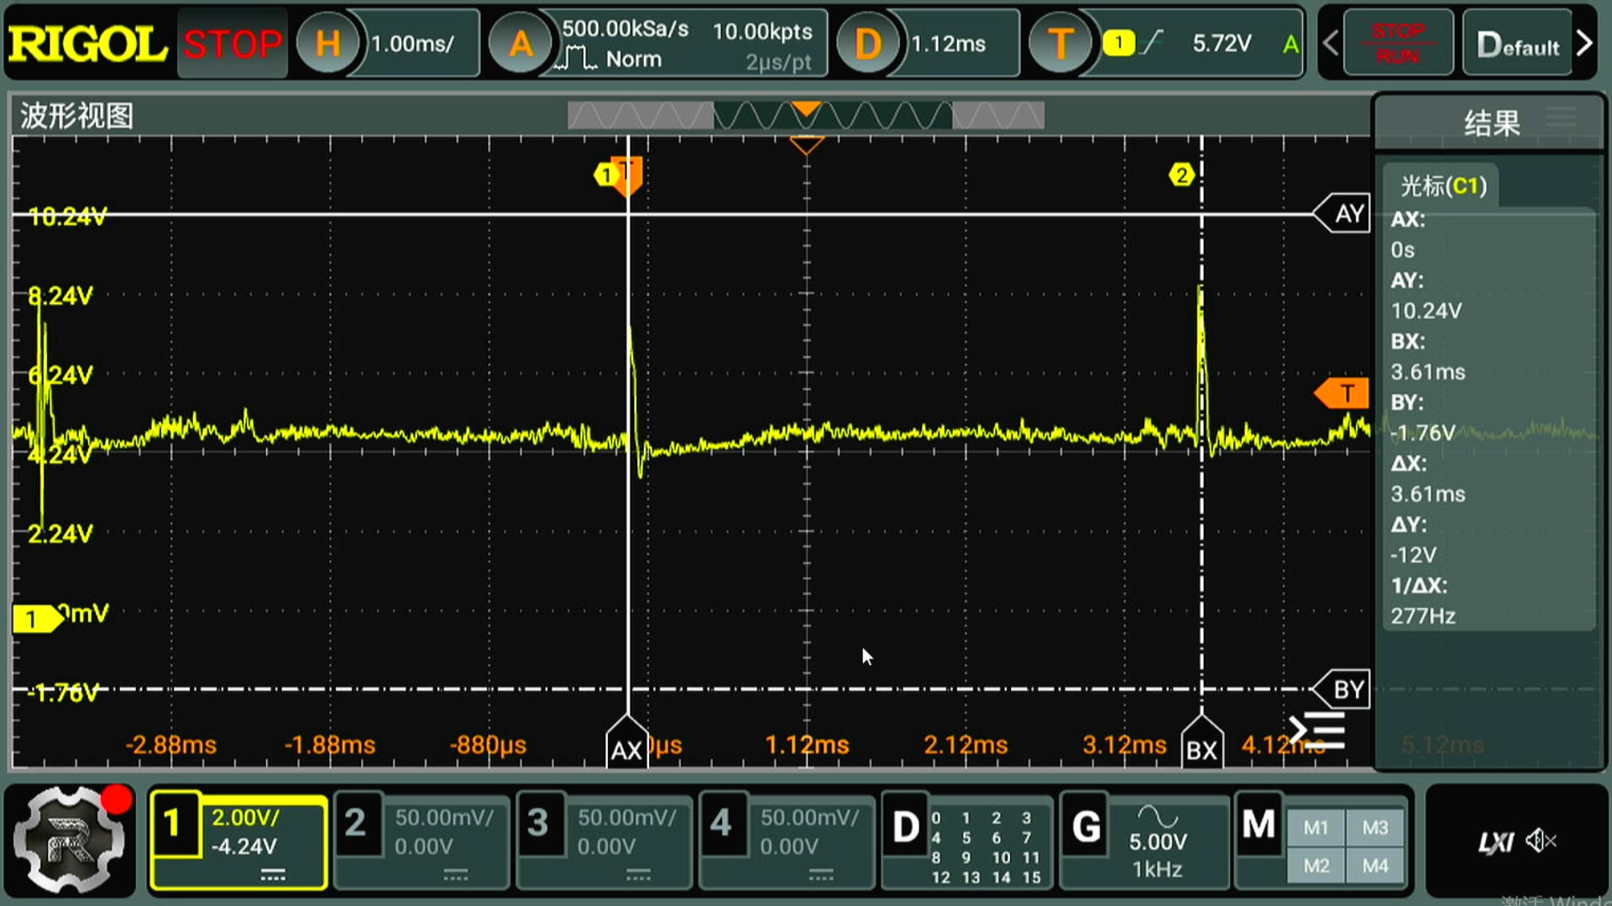Image resolution: width=1612 pixels, height=906 pixels.
Task: Select the 1.12ms delay value
Action: 949,44
